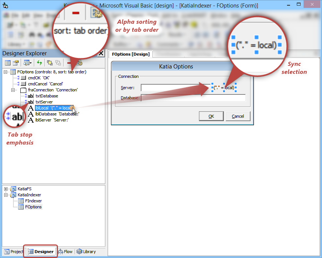
Task: Select KatiaFS in the project tree
Action: 24,189
